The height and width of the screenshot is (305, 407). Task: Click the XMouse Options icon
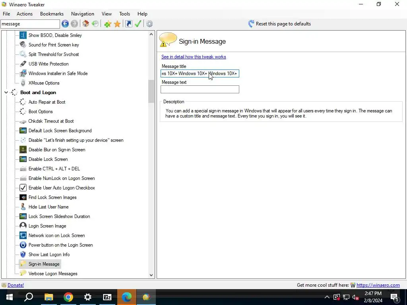23,83
